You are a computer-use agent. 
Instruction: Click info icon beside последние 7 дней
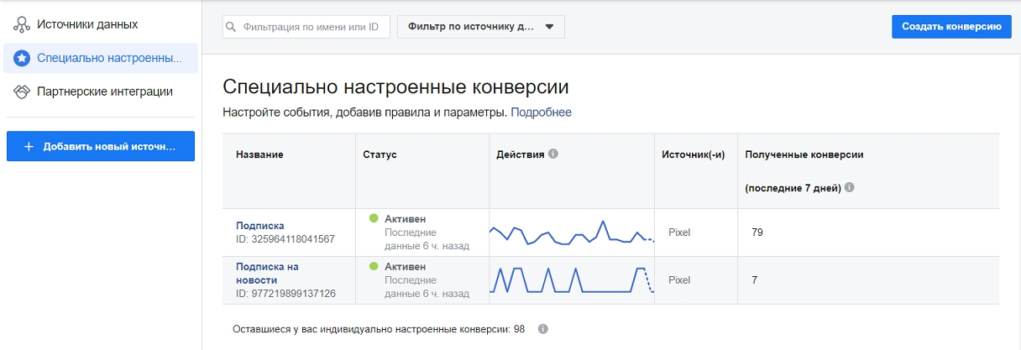coord(849,188)
